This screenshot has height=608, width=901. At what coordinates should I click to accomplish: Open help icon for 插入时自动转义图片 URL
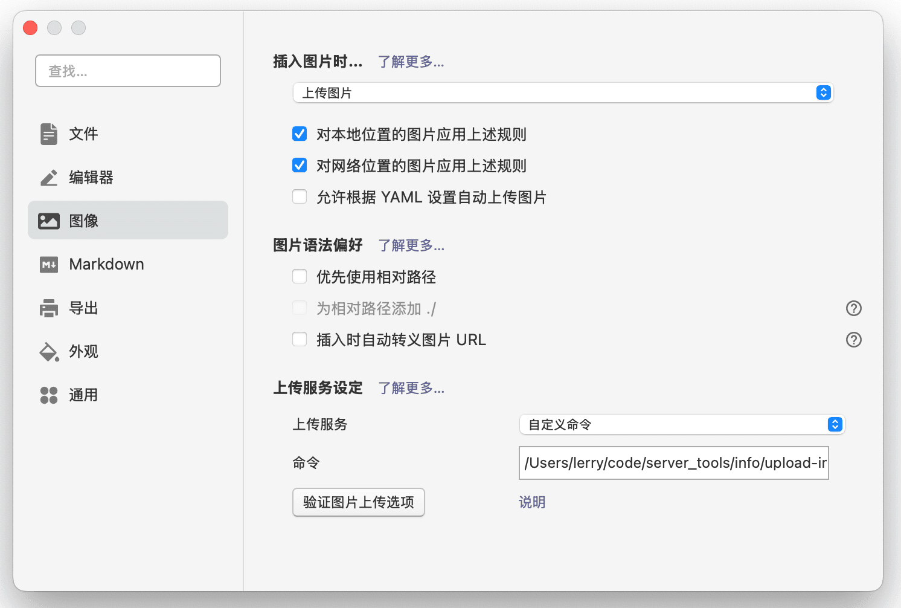tap(853, 340)
